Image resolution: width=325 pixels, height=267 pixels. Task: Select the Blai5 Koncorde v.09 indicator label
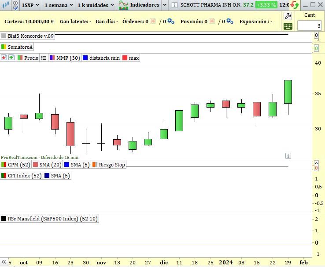coord(28,36)
